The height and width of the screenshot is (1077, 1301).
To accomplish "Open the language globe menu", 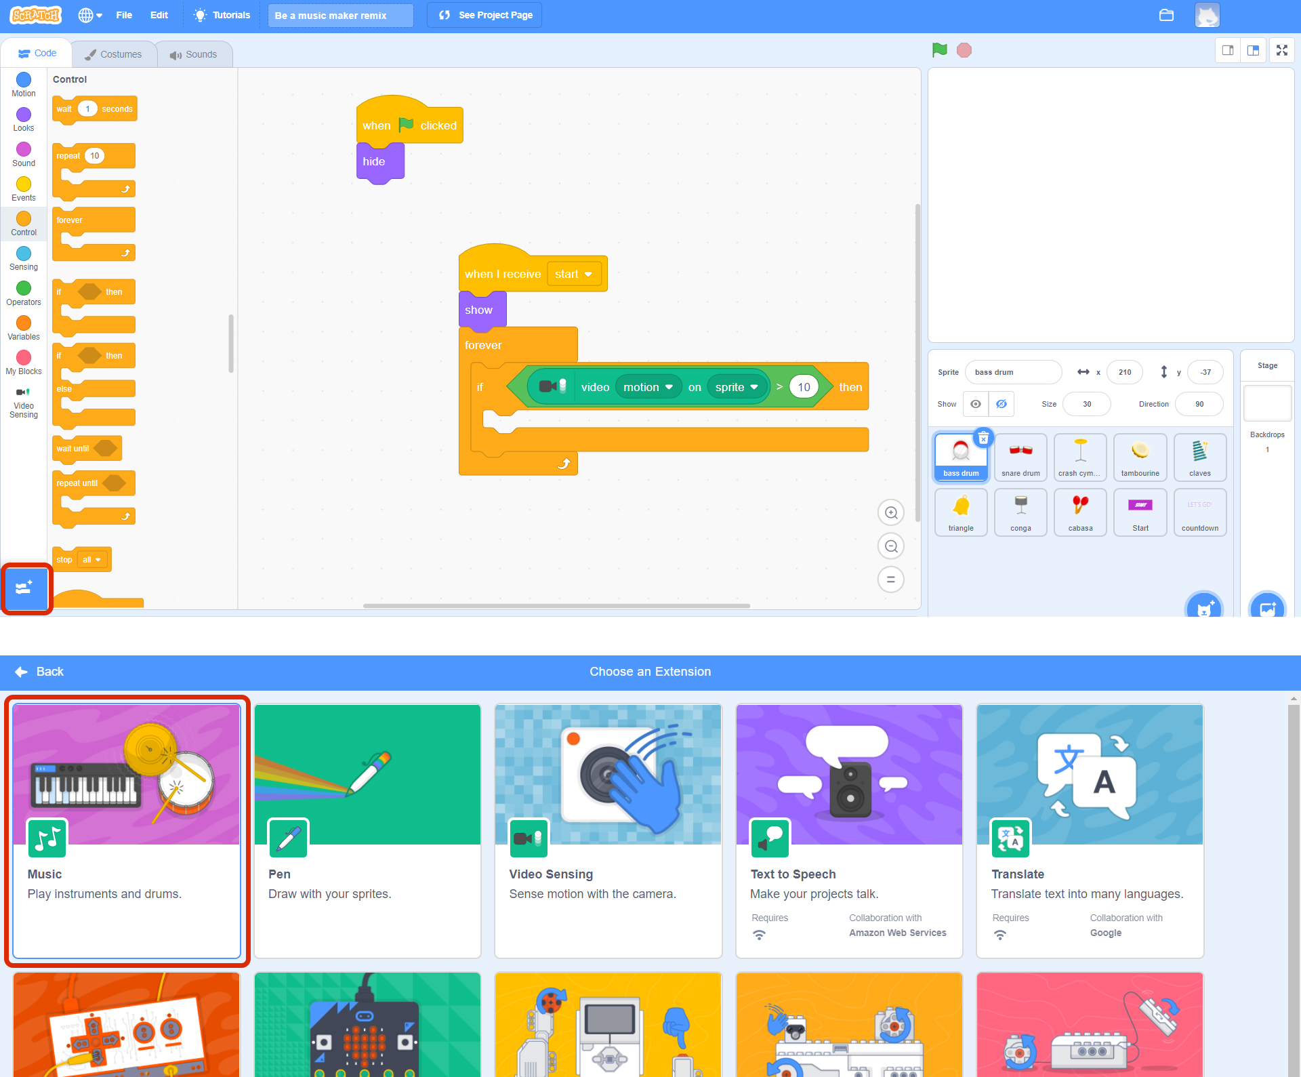I will (x=90, y=15).
